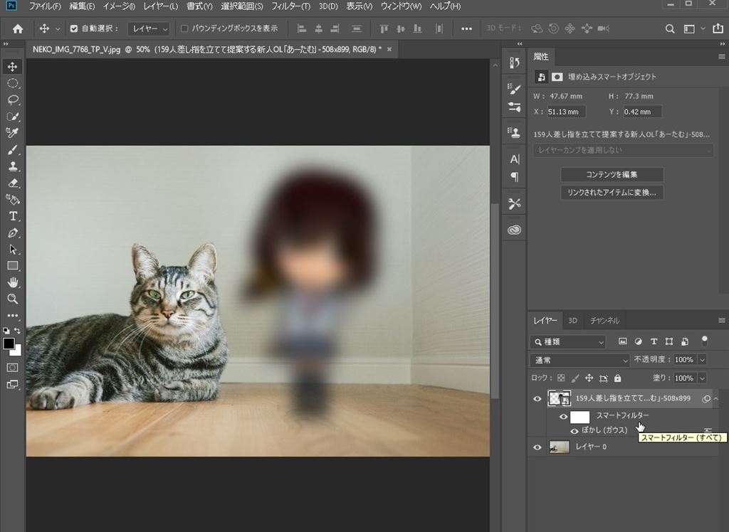Hide the レイヤー 0 layer visibility
This screenshot has width=729, height=532.
pyautogui.click(x=537, y=447)
